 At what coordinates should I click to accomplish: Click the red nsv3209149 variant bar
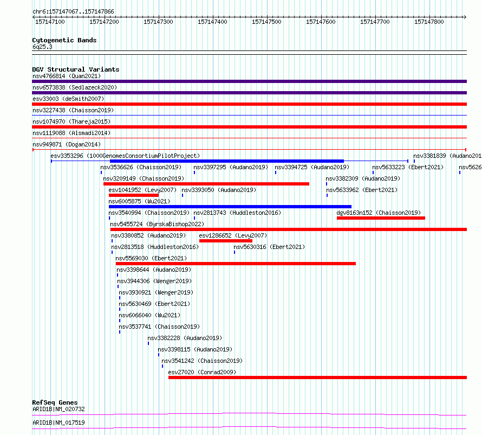pyautogui.click(x=206, y=184)
